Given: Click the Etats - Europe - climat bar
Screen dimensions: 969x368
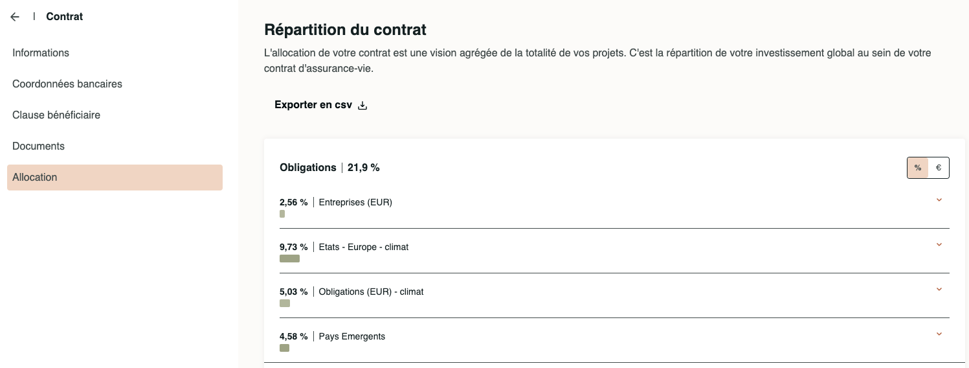Looking at the screenshot, I should point(289,259).
